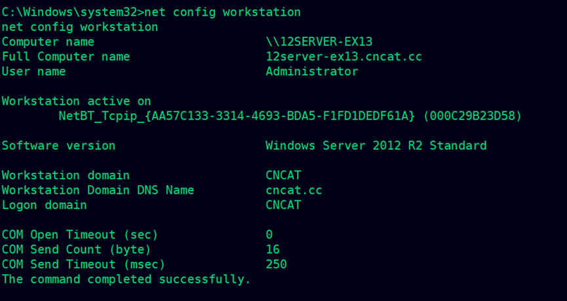
Task: Click the 'Software version' label
Action: 58,145
